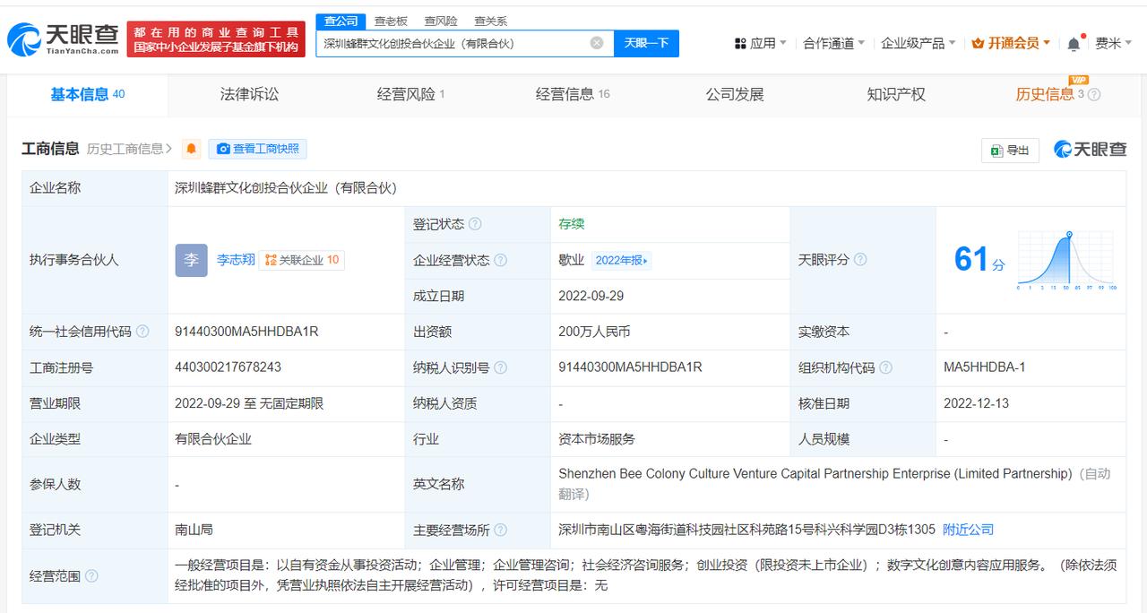Open notifications bell icon in header
This screenshot has height=613, width=1147.
1074,43
